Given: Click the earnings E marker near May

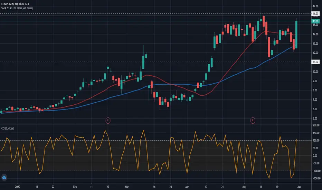Looking at the screenshot, I should 253,120.
